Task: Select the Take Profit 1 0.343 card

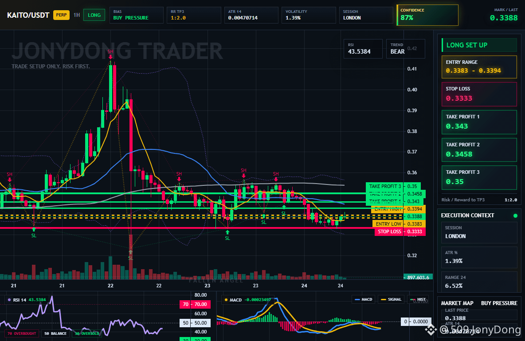Action: [x=479, y=122]
